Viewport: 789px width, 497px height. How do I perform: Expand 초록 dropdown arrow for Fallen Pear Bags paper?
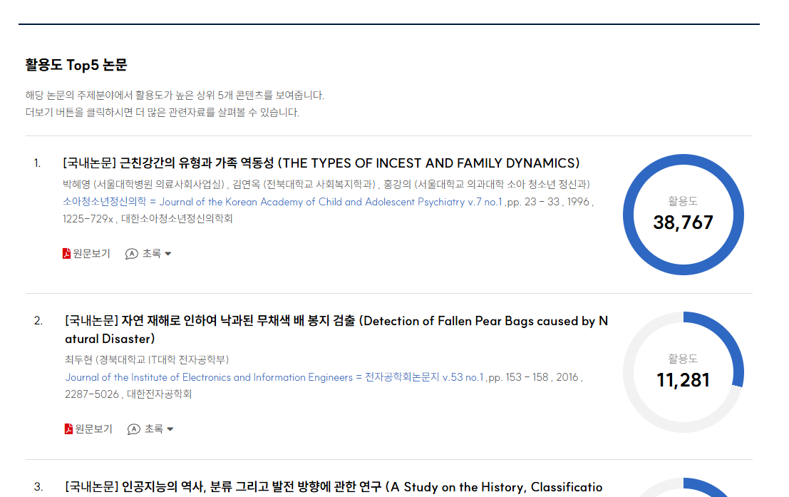pos(170,429)
